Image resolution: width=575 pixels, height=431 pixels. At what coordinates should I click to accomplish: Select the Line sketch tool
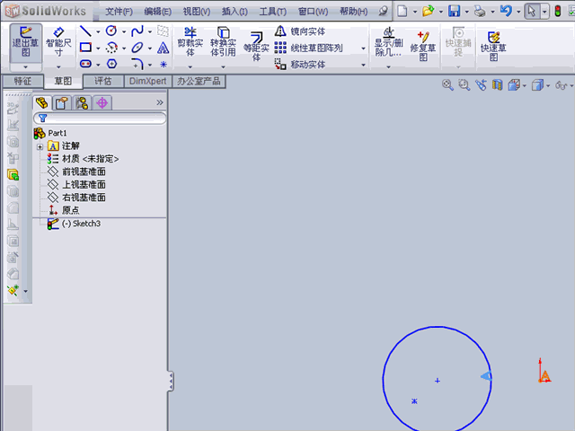[x=85, y=31]
